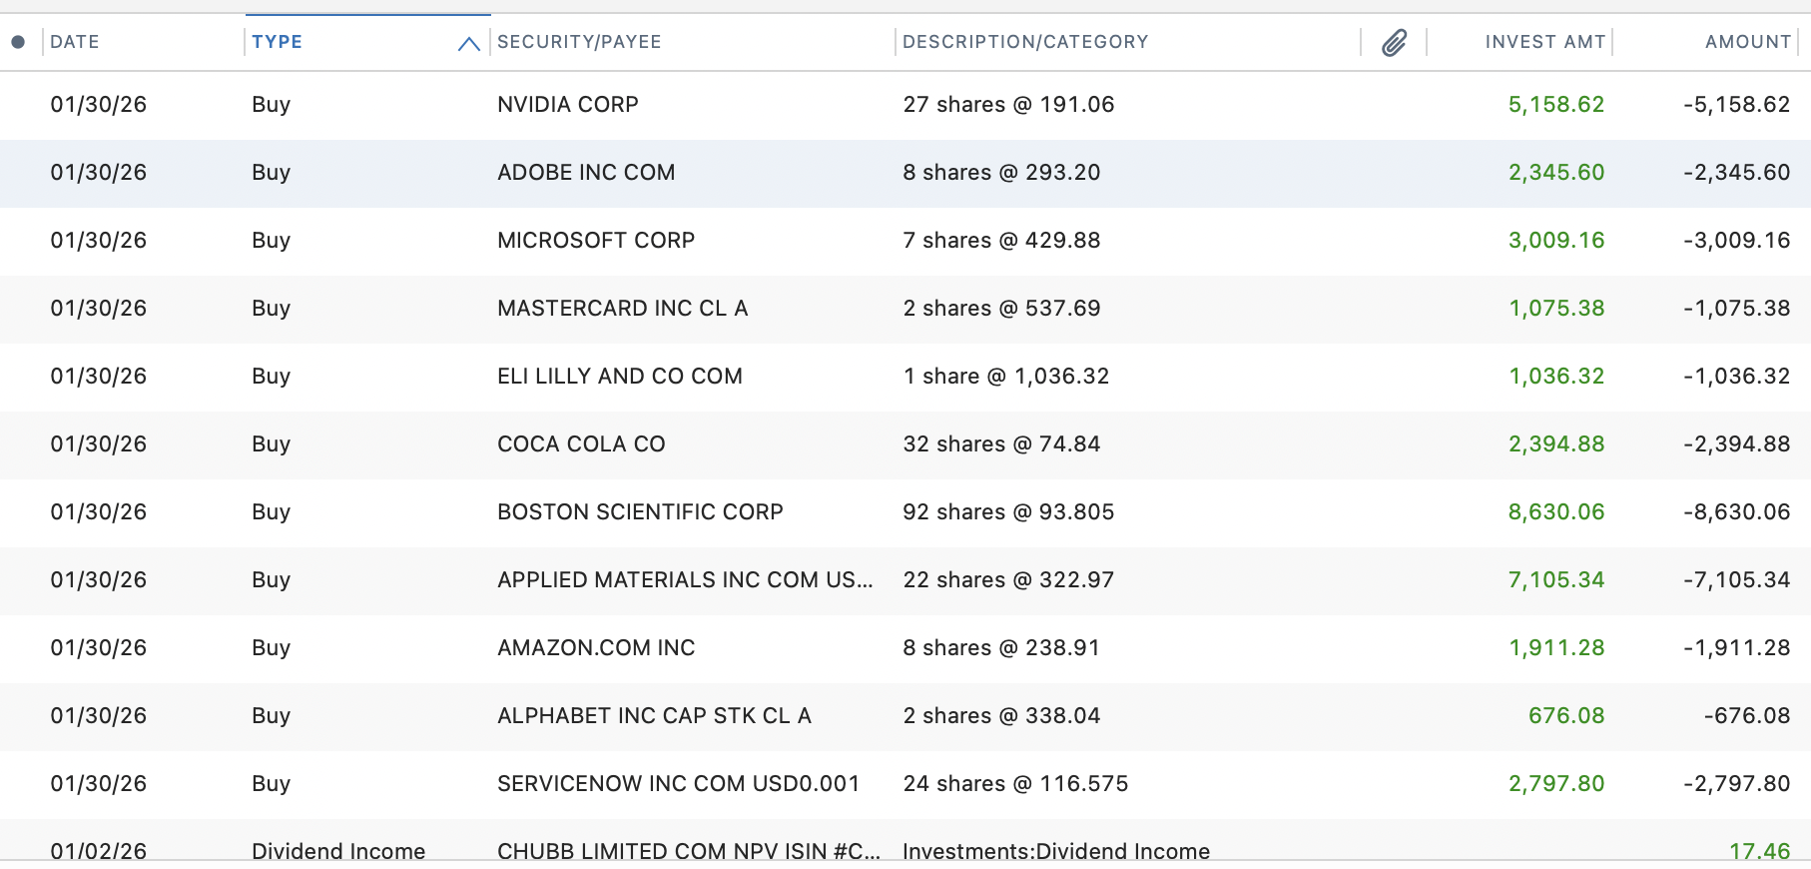This screenshot has height=869, width=1811.
Task: Sort by the DATE column header
Action: [x=75, y=42]
